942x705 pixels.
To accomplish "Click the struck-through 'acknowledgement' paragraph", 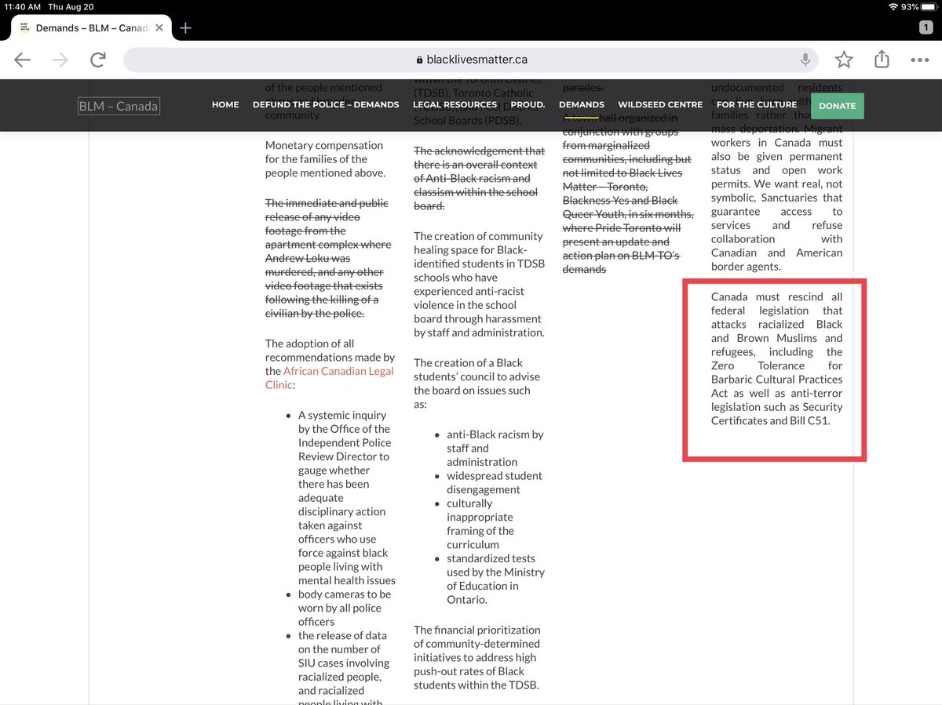I will pos(479,179).
